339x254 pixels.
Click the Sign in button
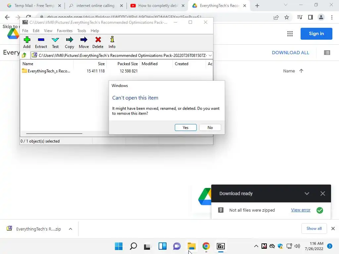click(x=316, y=33)
